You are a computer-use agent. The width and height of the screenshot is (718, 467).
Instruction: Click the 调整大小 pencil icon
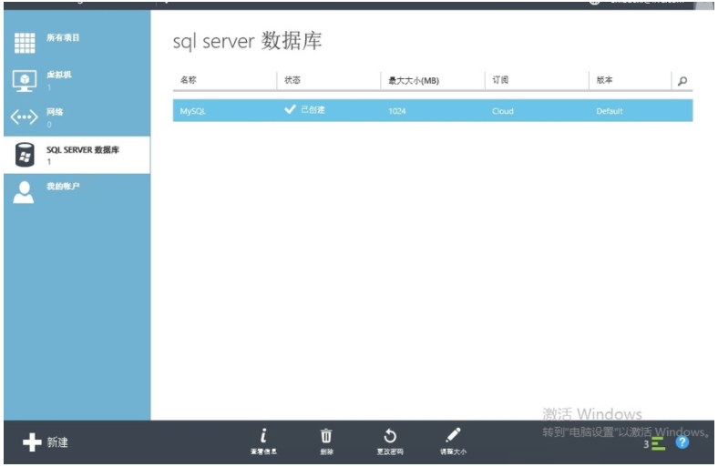(453, 435)
